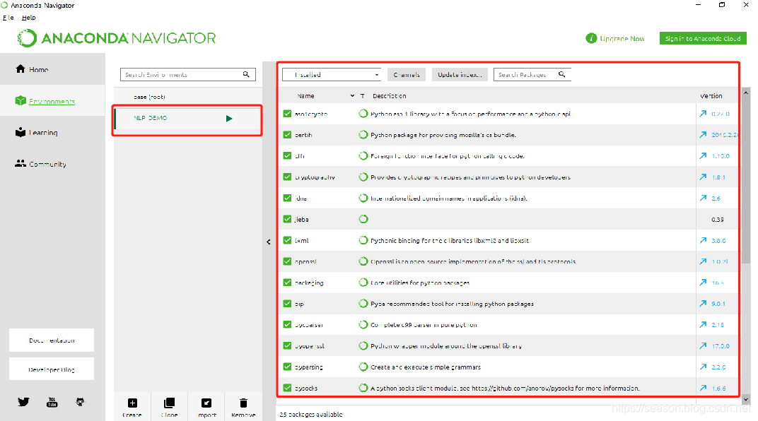Click the Create environment icon
758x421 pixels.
132,403
